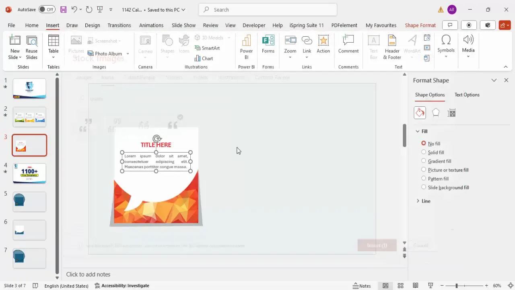Switch to Shape Format tab
This screenshot has width=515, height=290.
point(420,25)
